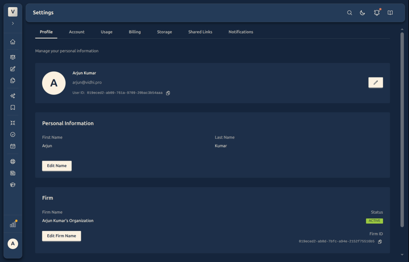409x262 pixels.
Task: Open the book documentation icon
Action: click(x=390, y=13)
